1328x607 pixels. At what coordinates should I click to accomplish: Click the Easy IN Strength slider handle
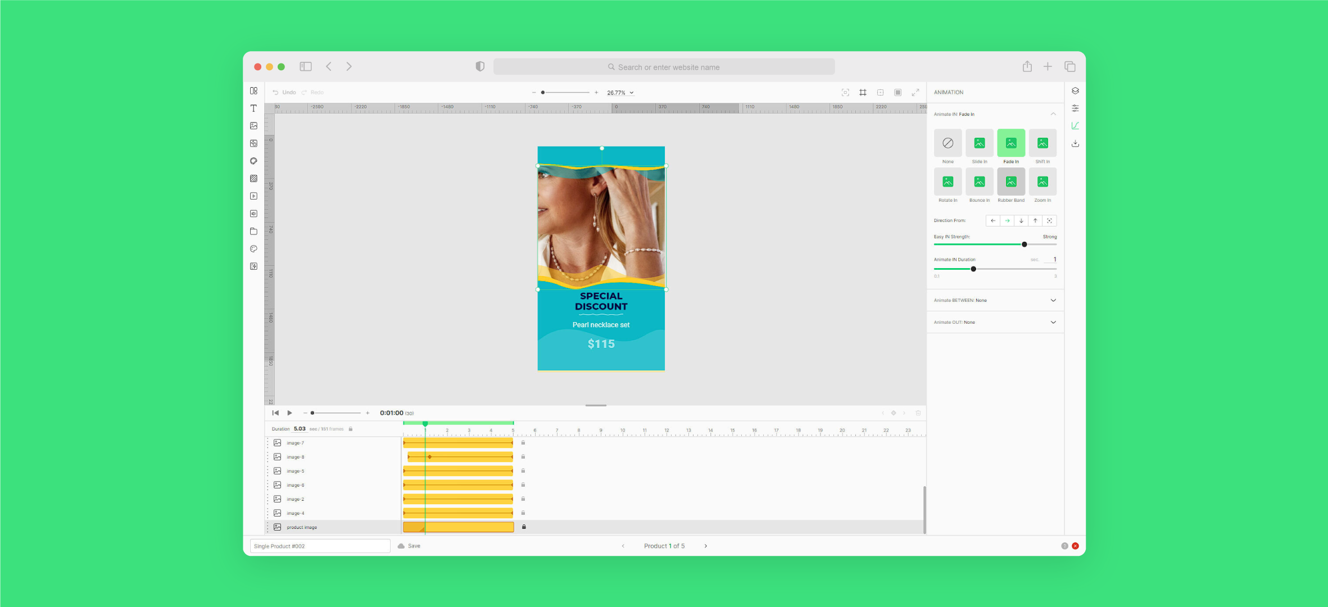1024,244
